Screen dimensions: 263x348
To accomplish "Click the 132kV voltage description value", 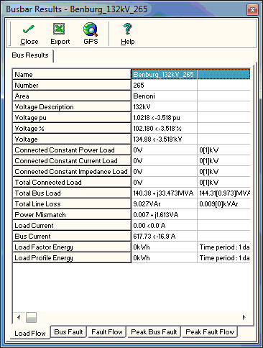I will pyautogui.click(x=164, y=106).
